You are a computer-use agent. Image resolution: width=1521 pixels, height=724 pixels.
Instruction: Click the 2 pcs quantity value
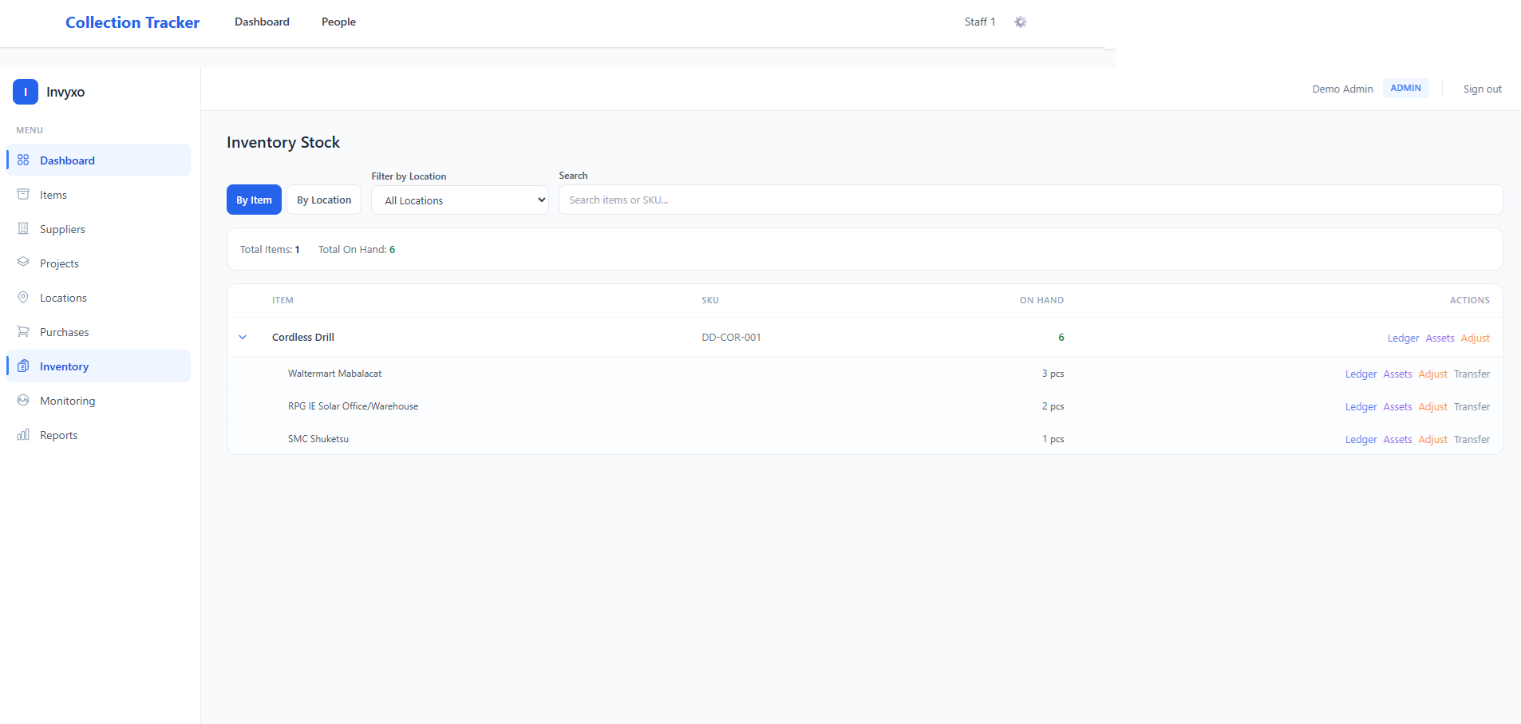pos(1053,406)
